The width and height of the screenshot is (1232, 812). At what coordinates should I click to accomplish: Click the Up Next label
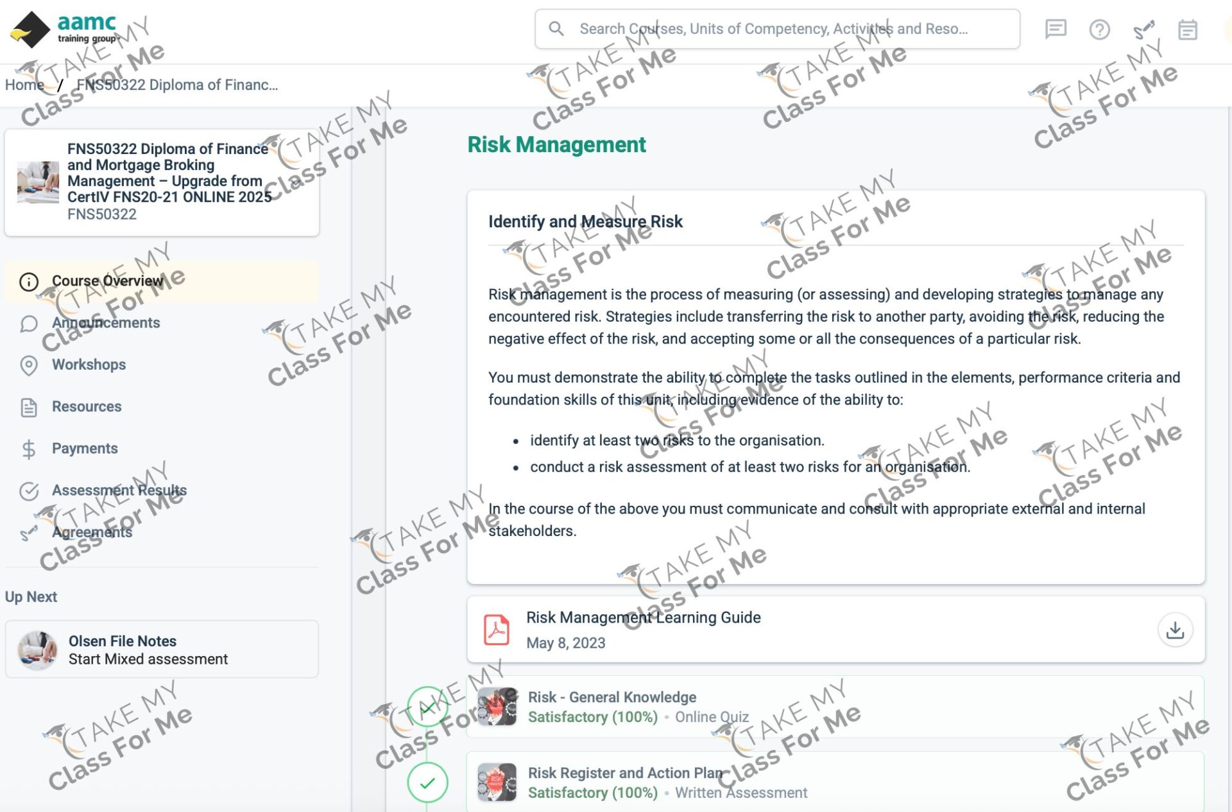[31, 597]
